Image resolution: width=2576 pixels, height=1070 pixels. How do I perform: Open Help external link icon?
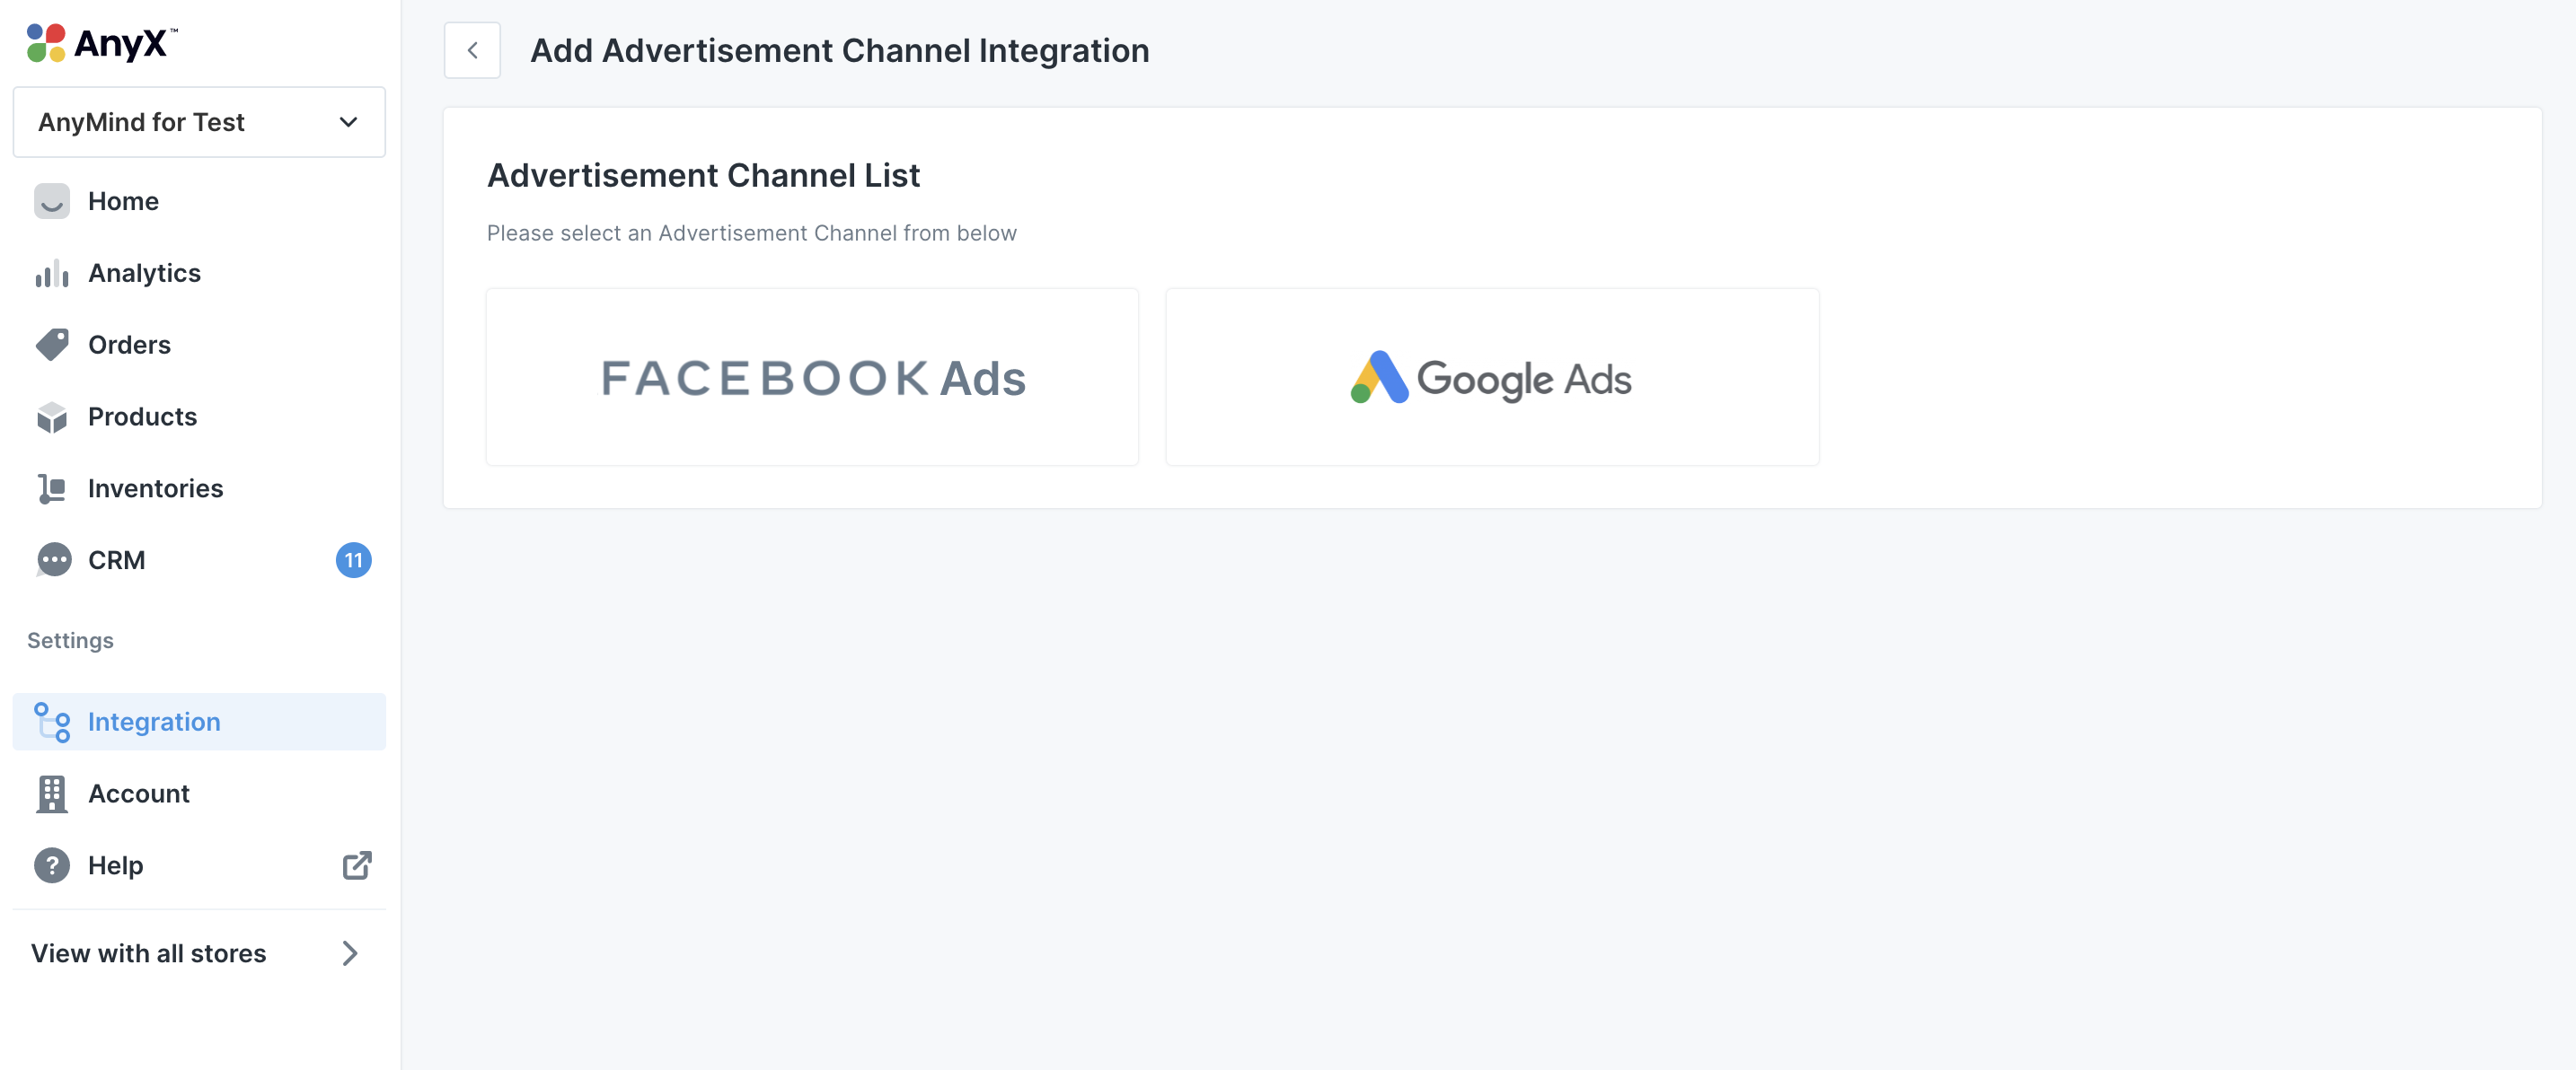pos(357,865)
